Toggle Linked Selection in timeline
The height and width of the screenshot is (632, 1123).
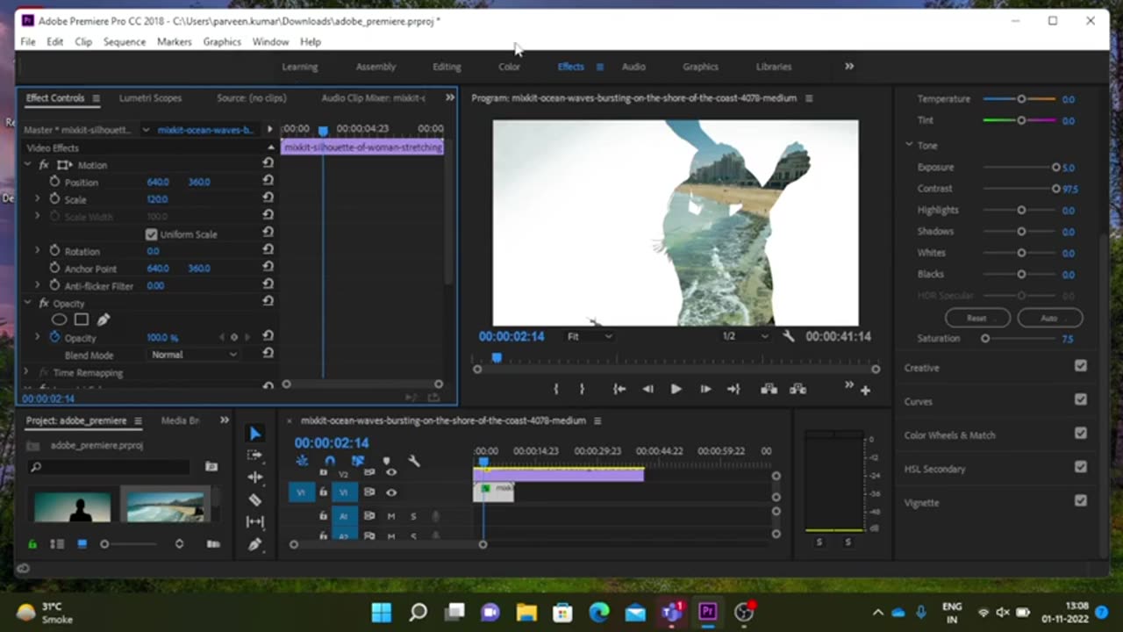click(358, 461)
